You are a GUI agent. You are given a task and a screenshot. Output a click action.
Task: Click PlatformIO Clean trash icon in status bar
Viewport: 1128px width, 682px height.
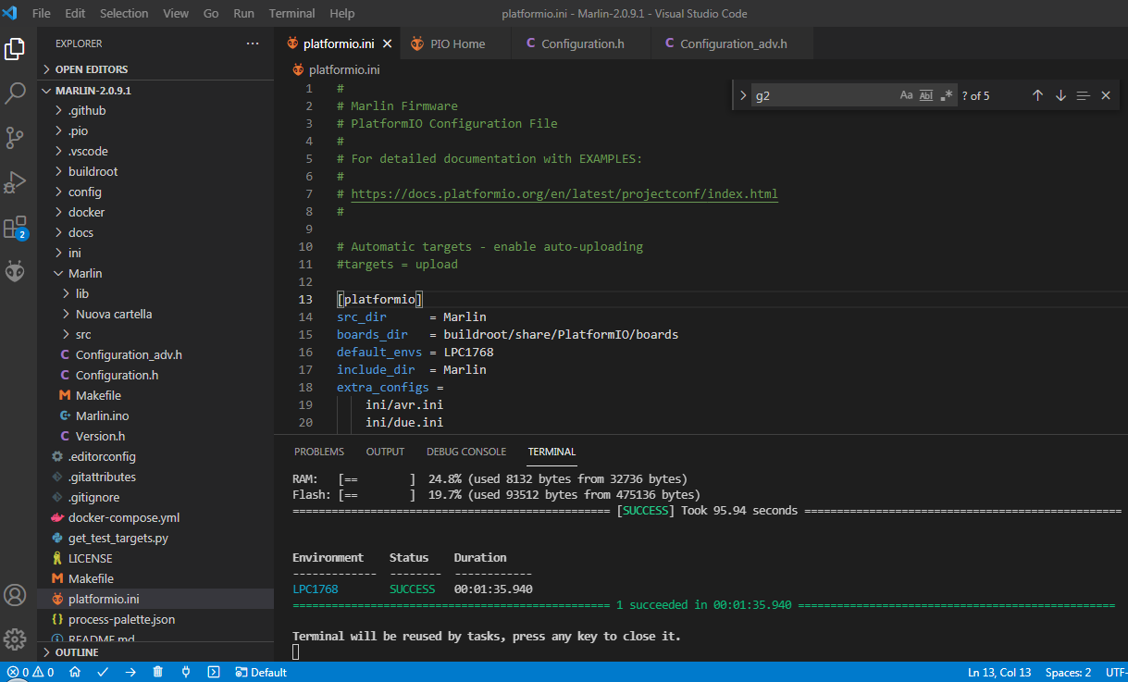coord(158,673)
